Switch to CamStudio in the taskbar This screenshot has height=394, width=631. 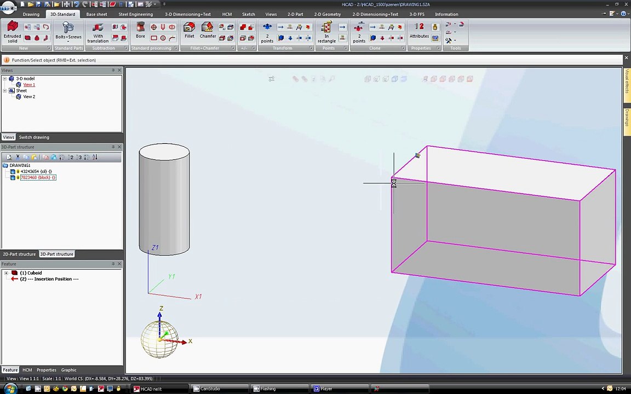(x=219, y=389)
